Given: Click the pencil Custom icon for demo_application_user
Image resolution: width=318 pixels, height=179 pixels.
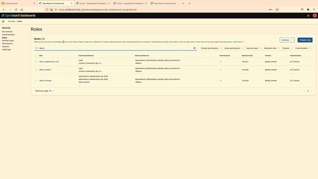Looking at the screenshot, I should click(x=291, y=62).
